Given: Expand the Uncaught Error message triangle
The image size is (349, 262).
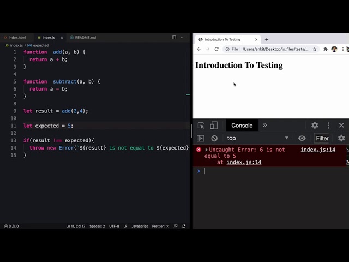Looking at the screenshot, I should tap(206, 150).
